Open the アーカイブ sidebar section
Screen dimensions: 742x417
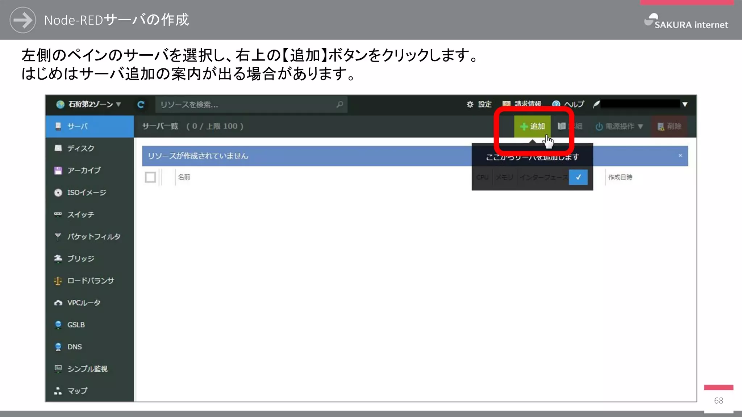(x=89, y=170)
